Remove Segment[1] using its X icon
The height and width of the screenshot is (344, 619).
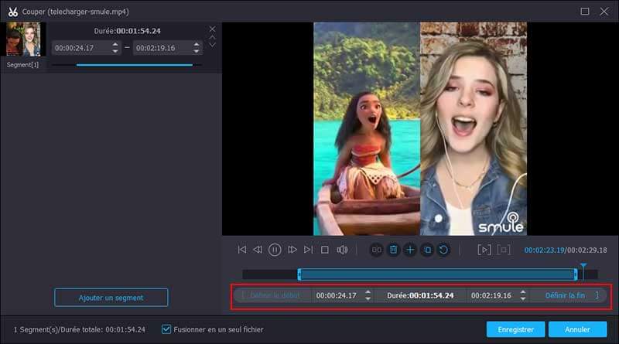pos(213,29)
